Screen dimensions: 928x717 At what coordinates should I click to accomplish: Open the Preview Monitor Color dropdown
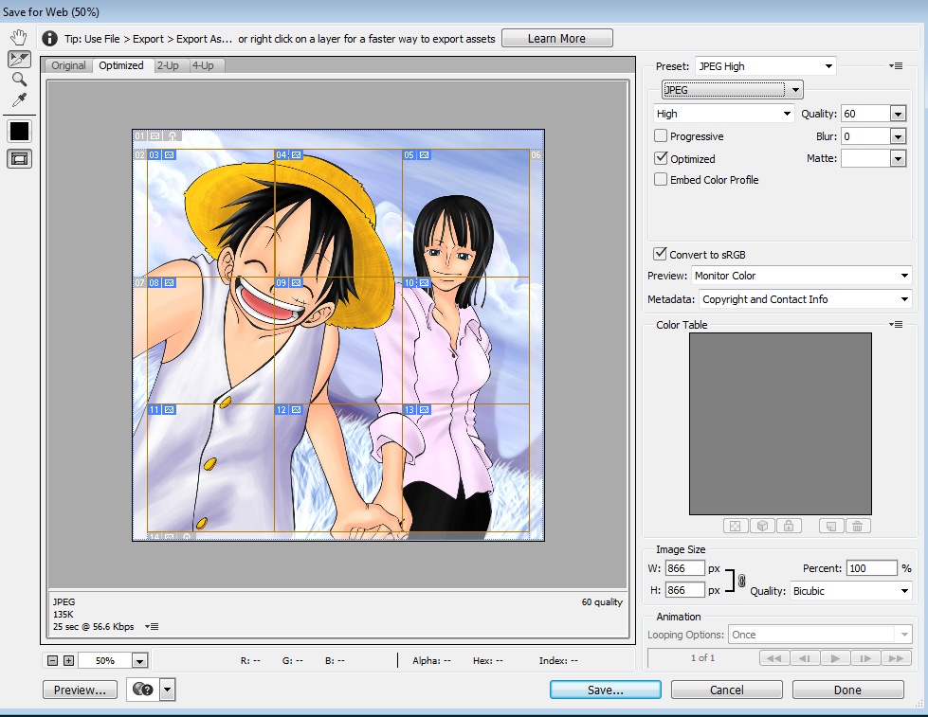click(x=801, y=276)
